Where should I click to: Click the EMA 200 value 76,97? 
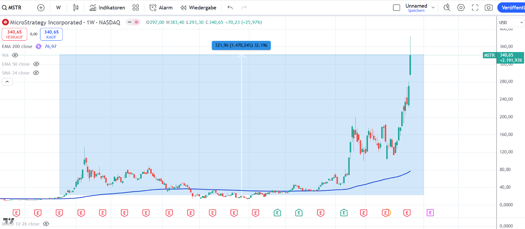51,47
